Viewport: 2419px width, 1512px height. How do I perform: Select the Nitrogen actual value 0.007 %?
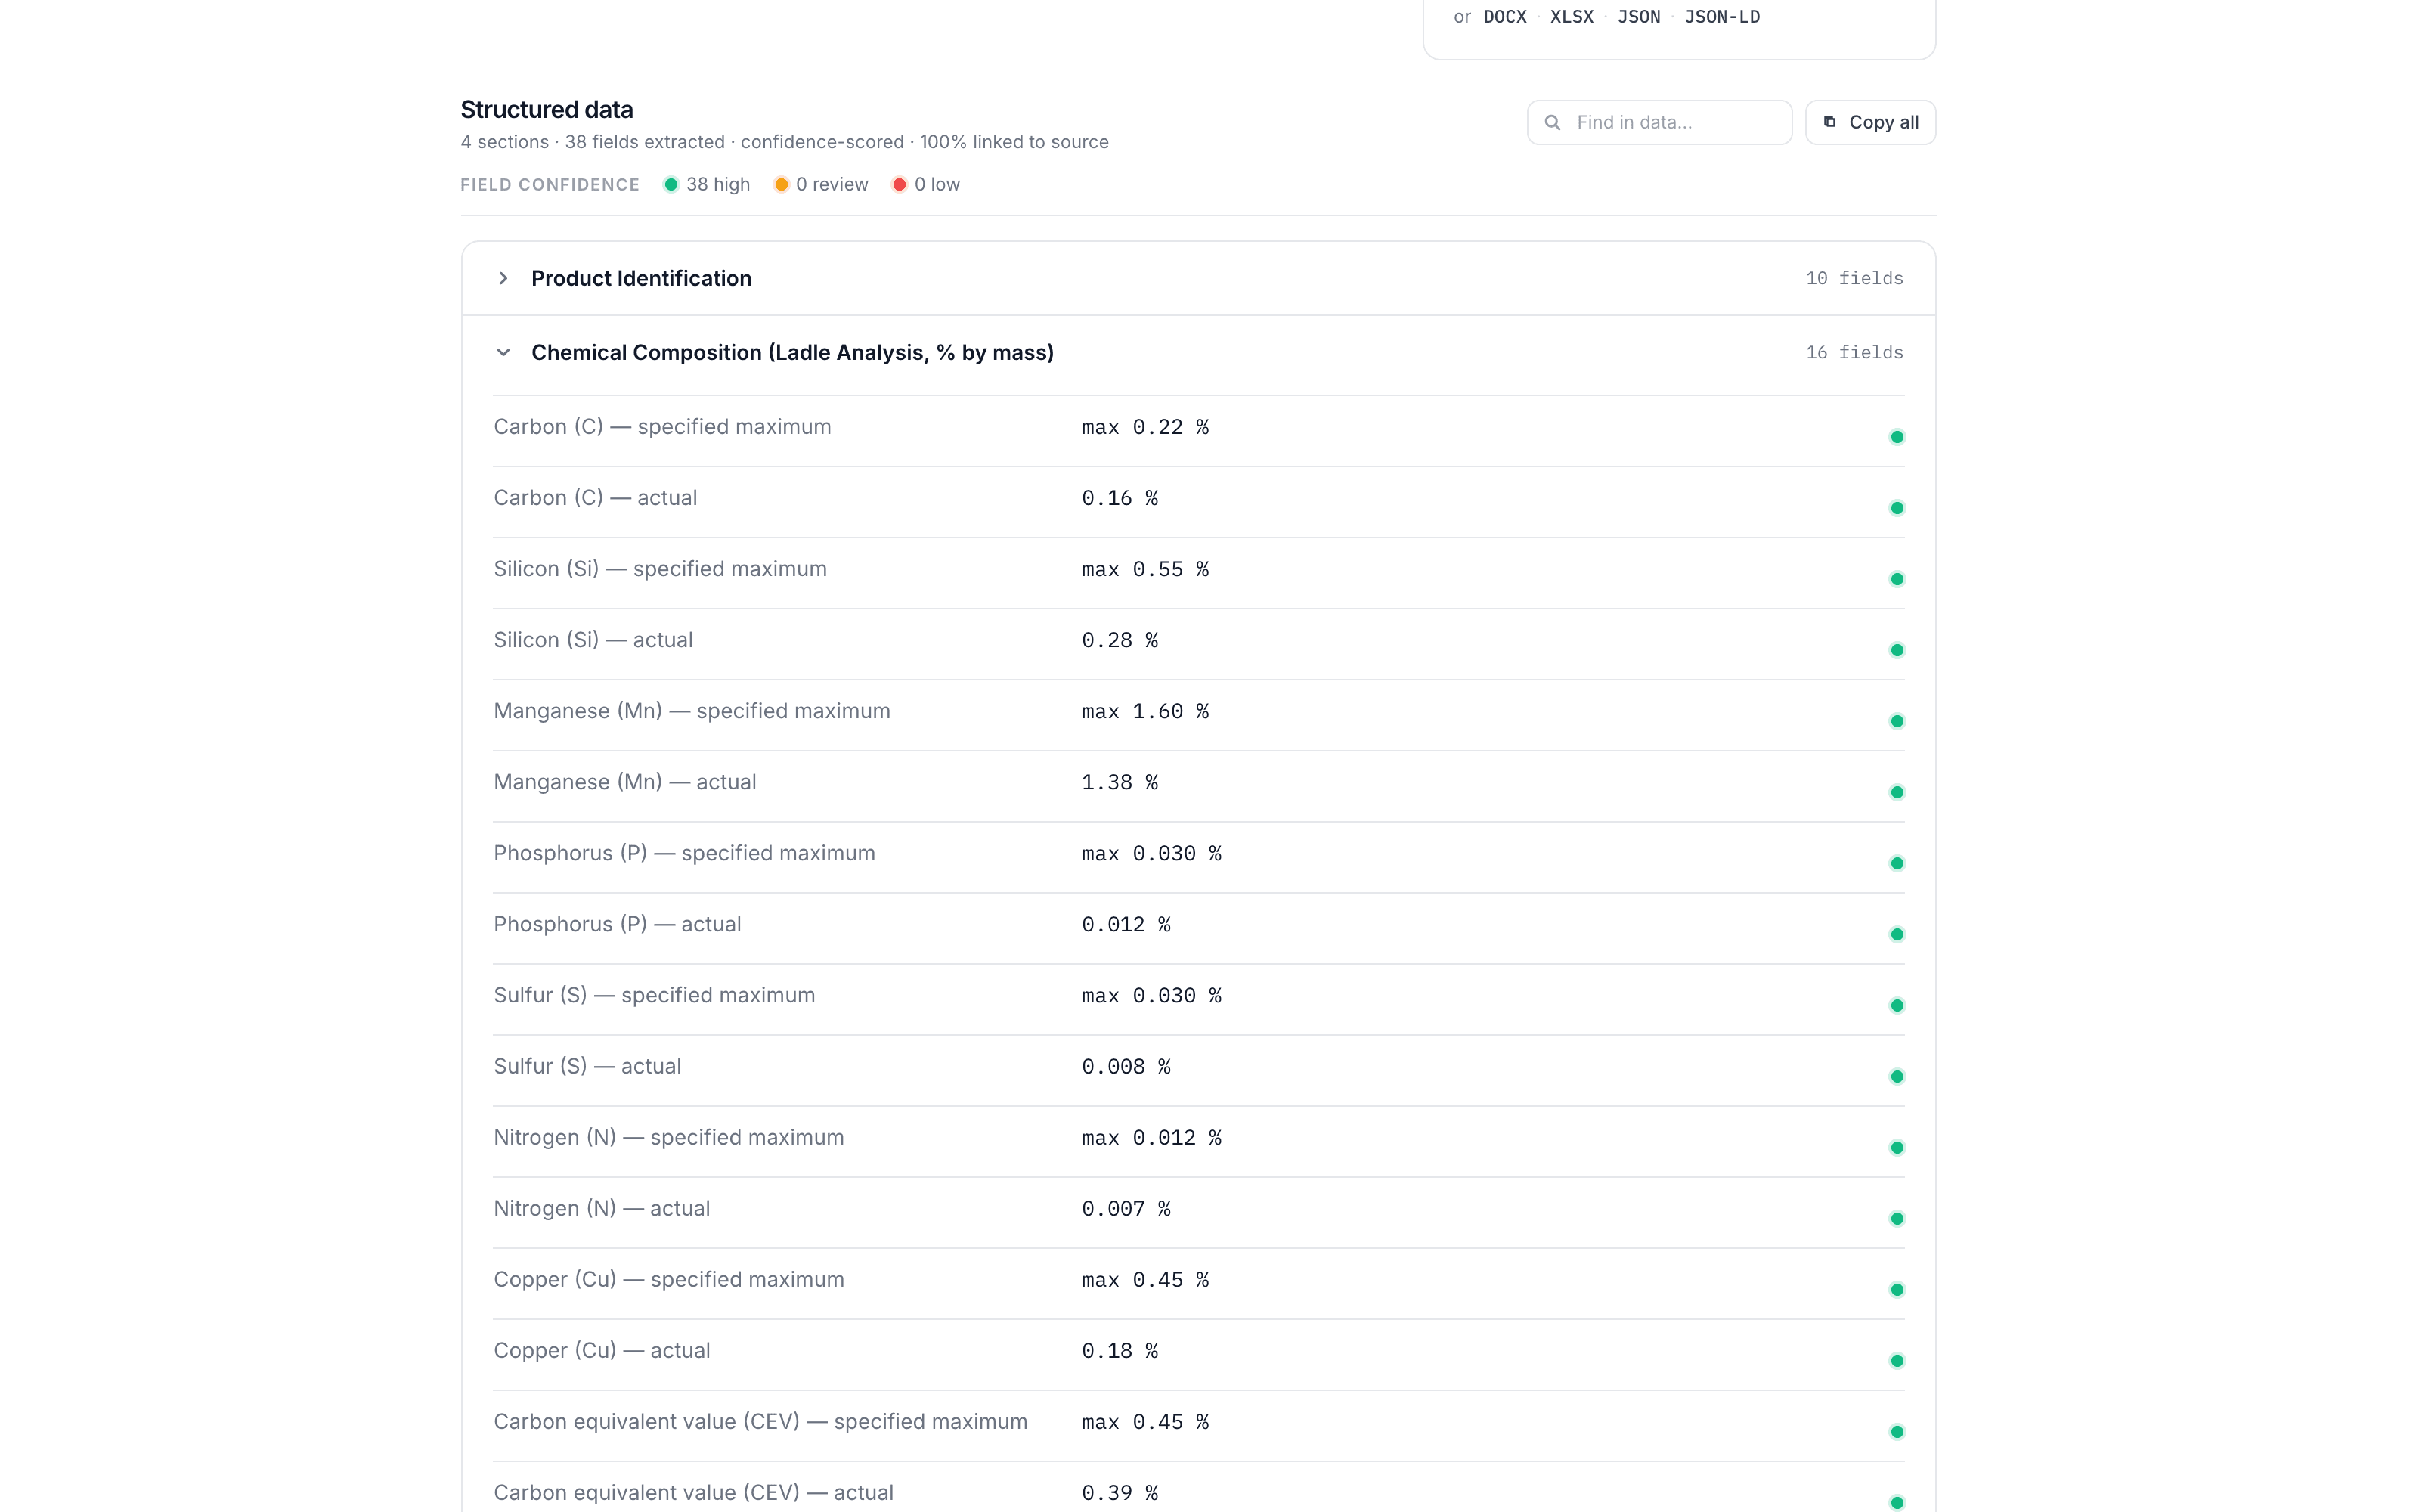[x=1126, y=1208]
